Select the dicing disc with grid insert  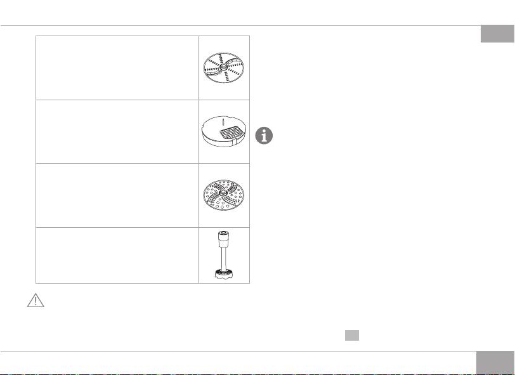pos(224,131)
